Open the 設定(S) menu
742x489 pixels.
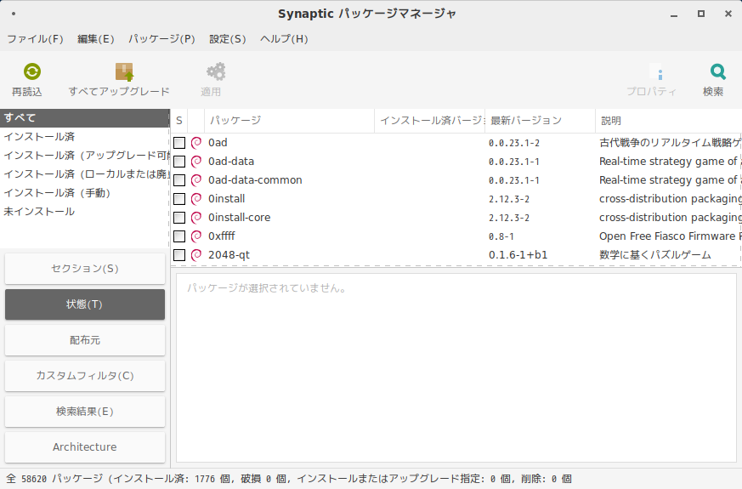click(227, 39)
